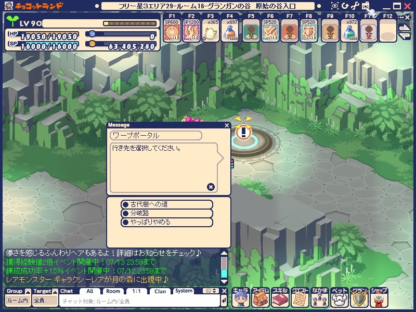Screen dimensions: 416x312
Task: Use the F3 egg item x365
Action: [211, 30]
